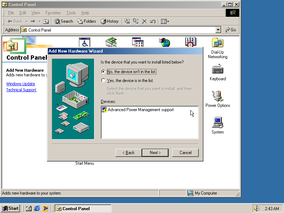Viewport: 284px width, 213px height.
Task: Open the Address bar dropdown
Action: pyautogui.click(x=218, y=30)
